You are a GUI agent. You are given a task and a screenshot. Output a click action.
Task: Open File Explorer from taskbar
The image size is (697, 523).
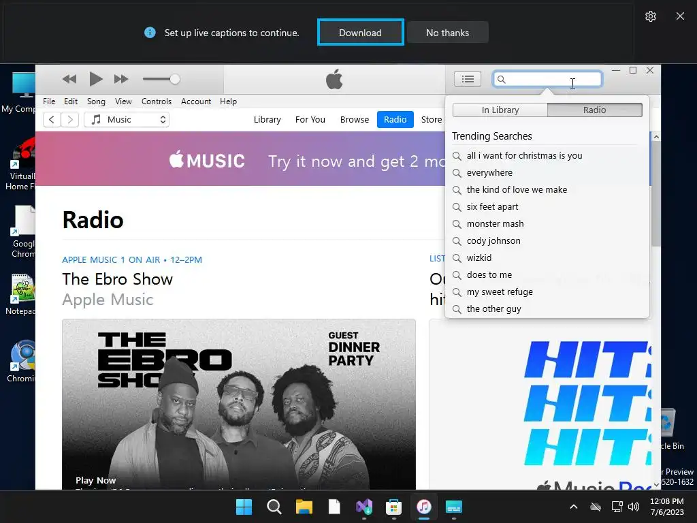[x=304, y=507]
